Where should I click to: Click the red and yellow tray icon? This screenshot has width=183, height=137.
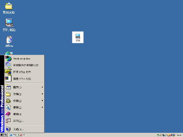coord(169,135)
